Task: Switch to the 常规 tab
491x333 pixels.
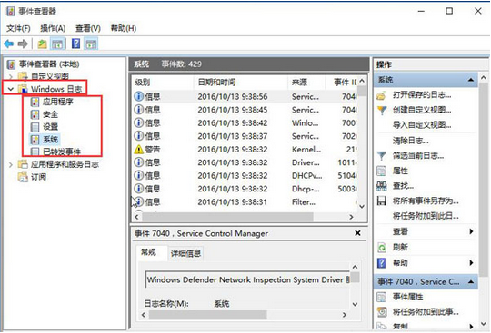Action: (148, 252)
